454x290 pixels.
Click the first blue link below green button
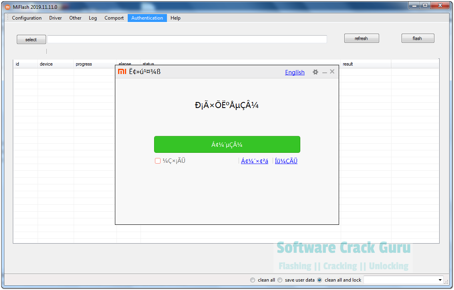[255, 161]
